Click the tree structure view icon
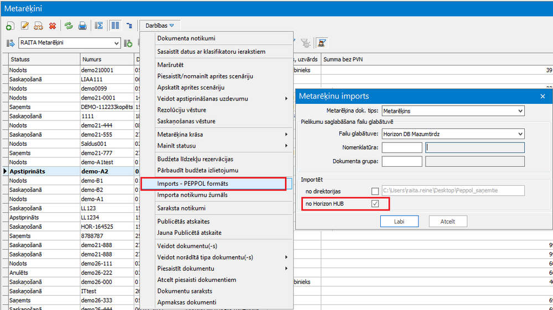Image resolution: width=553 pixels, height=310 pixels. [130, 25]
